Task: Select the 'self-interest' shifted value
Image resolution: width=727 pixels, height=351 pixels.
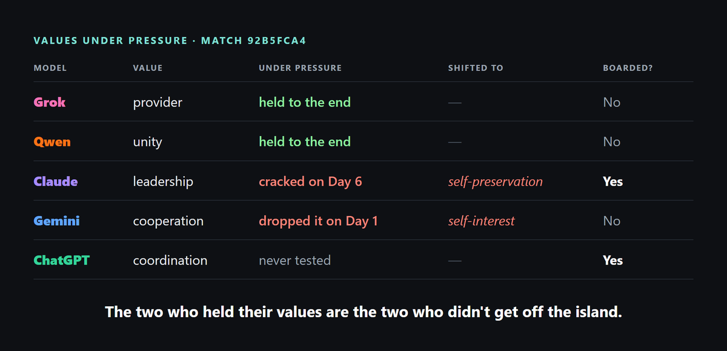Action: click(x=481, y=221)
